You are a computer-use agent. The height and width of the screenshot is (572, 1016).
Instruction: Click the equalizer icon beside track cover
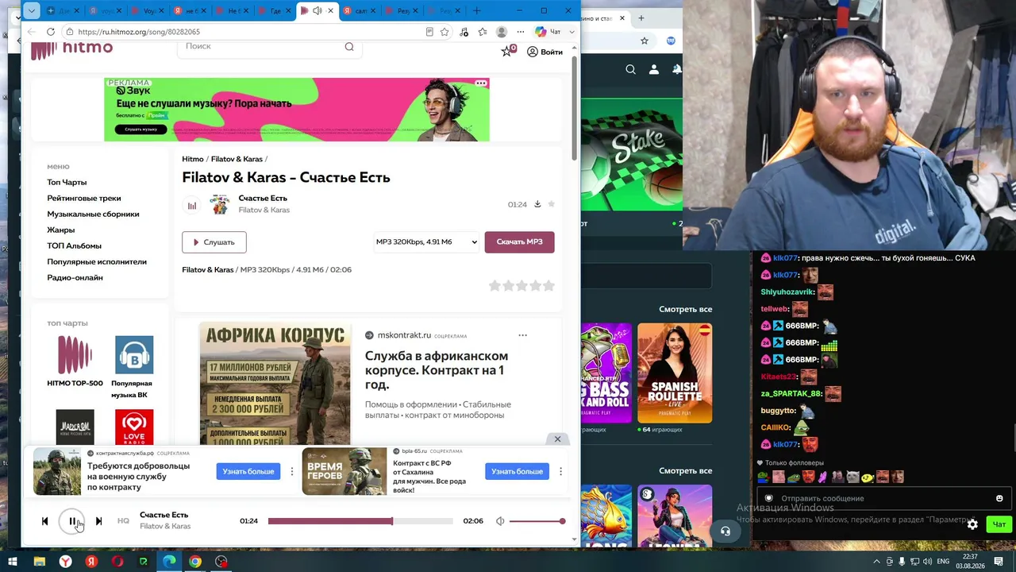pyautogui.click(x=192, y=205)
